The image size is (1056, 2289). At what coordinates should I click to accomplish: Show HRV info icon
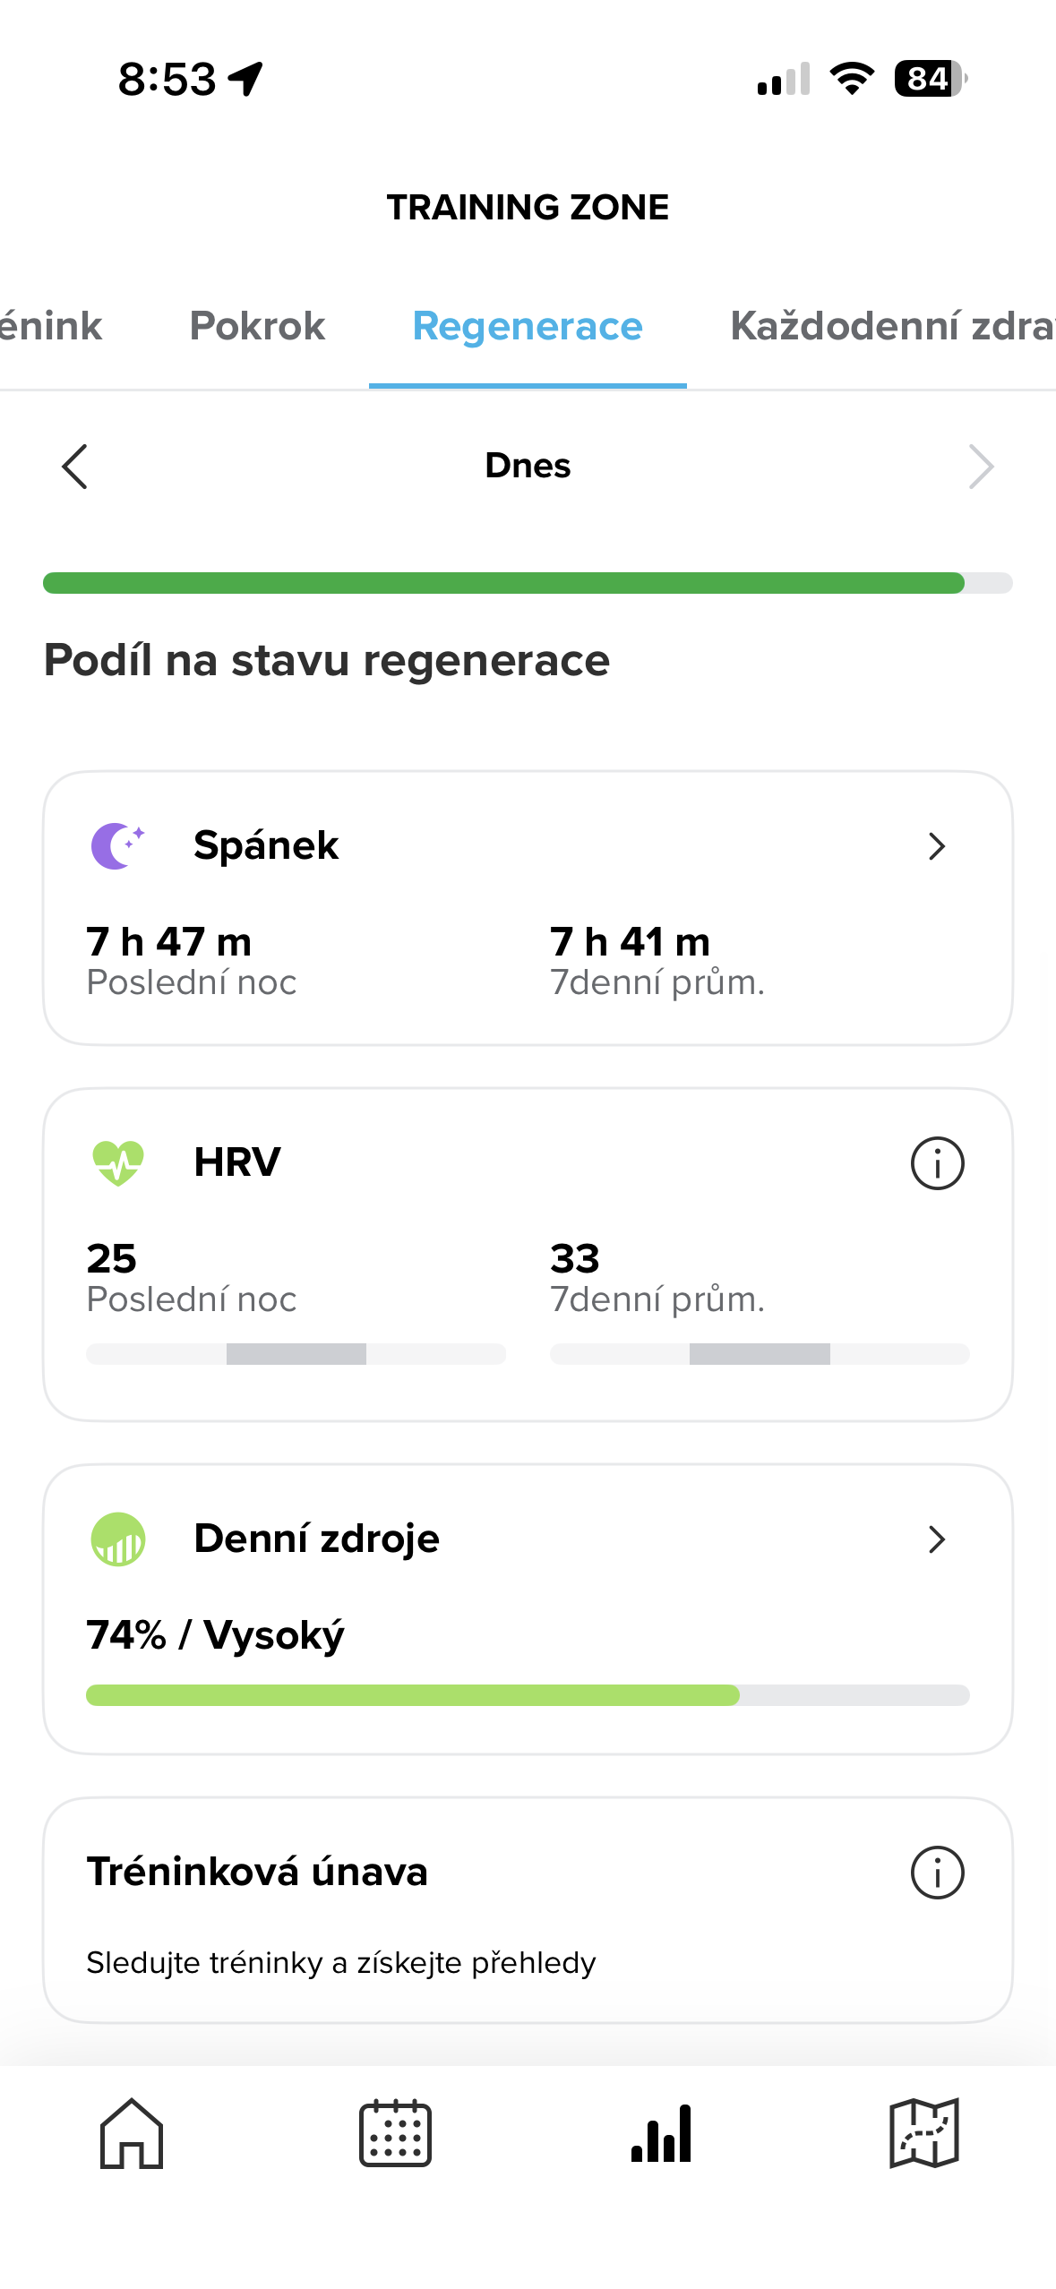(937, 1163)
